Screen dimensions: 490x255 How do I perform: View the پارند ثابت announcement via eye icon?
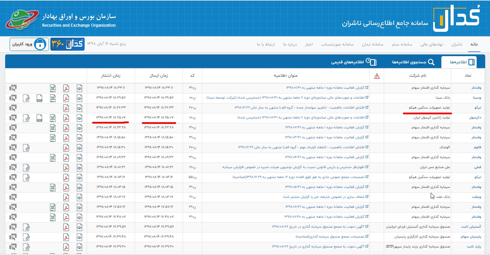point(79,247)
